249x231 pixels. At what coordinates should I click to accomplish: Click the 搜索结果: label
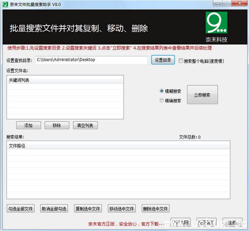15,137
